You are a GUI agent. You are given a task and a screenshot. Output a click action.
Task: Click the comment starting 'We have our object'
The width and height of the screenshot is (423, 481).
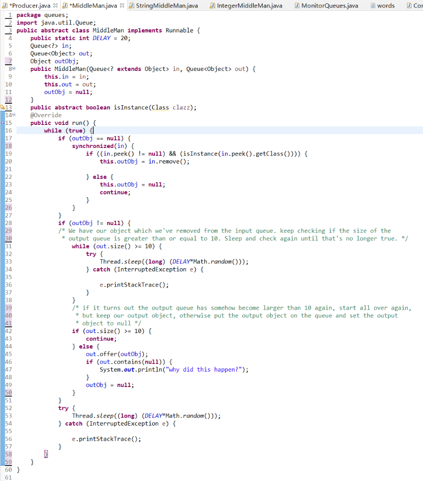pyautogui.click(x=225, y=231)
